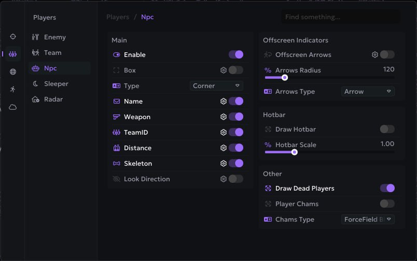The image size is (417, 261).
Task: Select the running figure icon in rail
Action: [13, 89]
